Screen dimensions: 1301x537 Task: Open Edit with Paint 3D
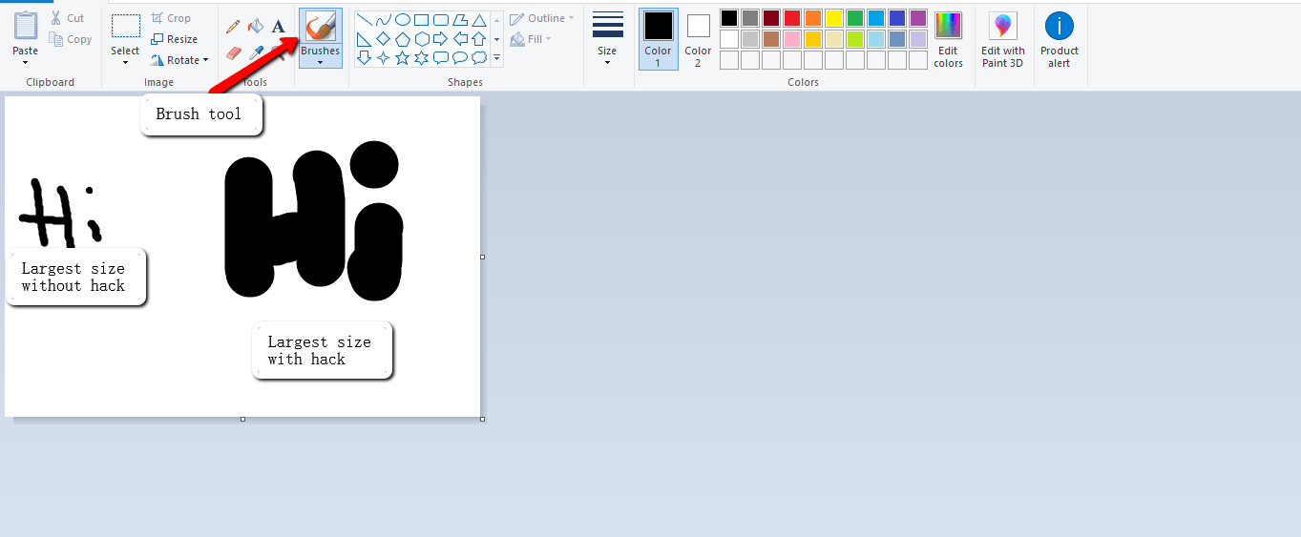click(1003, 40)
